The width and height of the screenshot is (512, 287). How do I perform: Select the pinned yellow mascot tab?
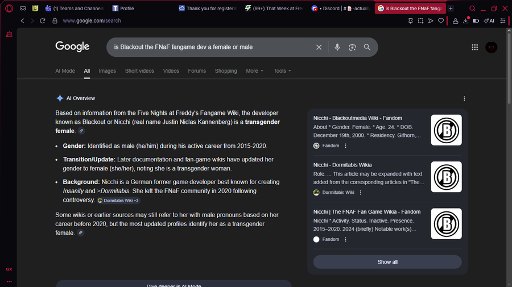(x=35, y=9)
